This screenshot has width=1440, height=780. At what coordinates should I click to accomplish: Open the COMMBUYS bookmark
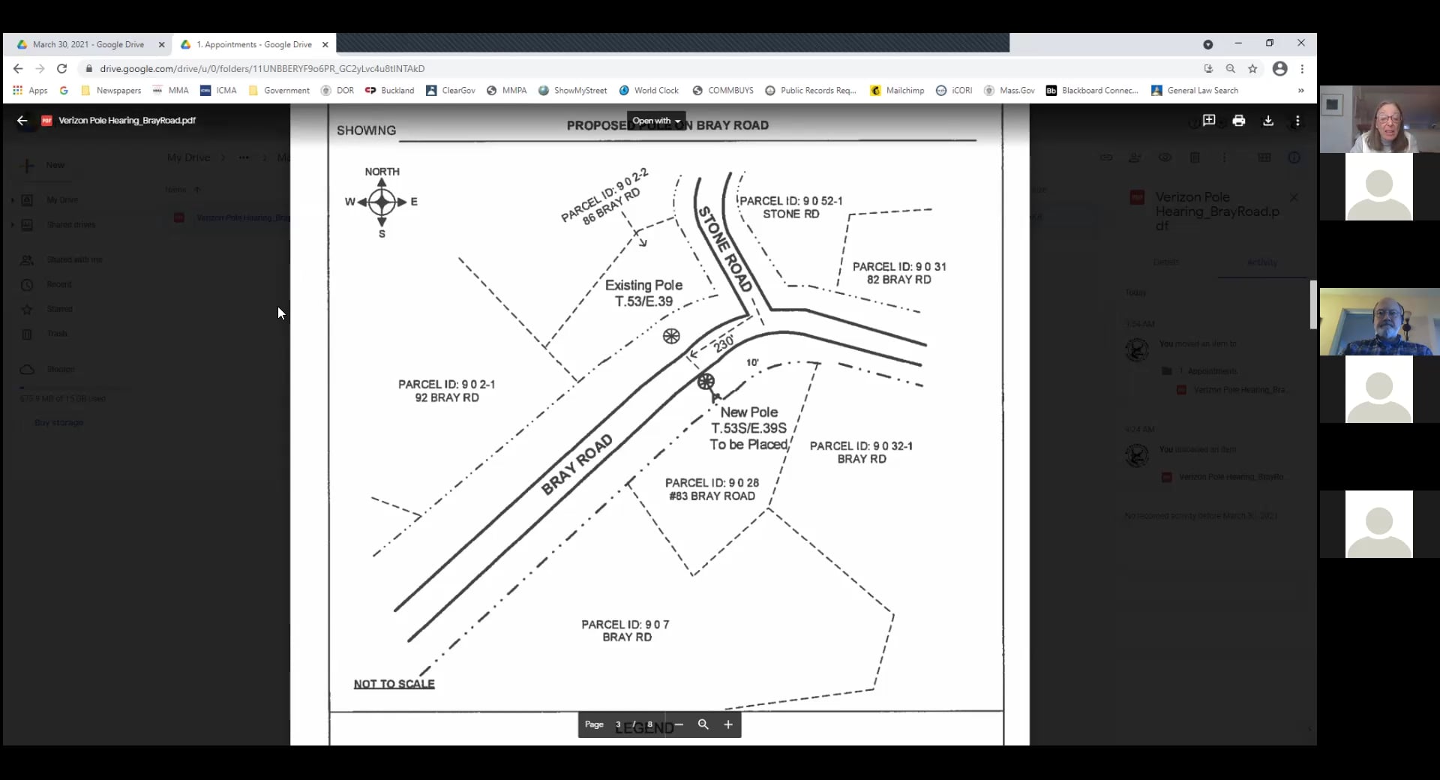pos(723,90)
